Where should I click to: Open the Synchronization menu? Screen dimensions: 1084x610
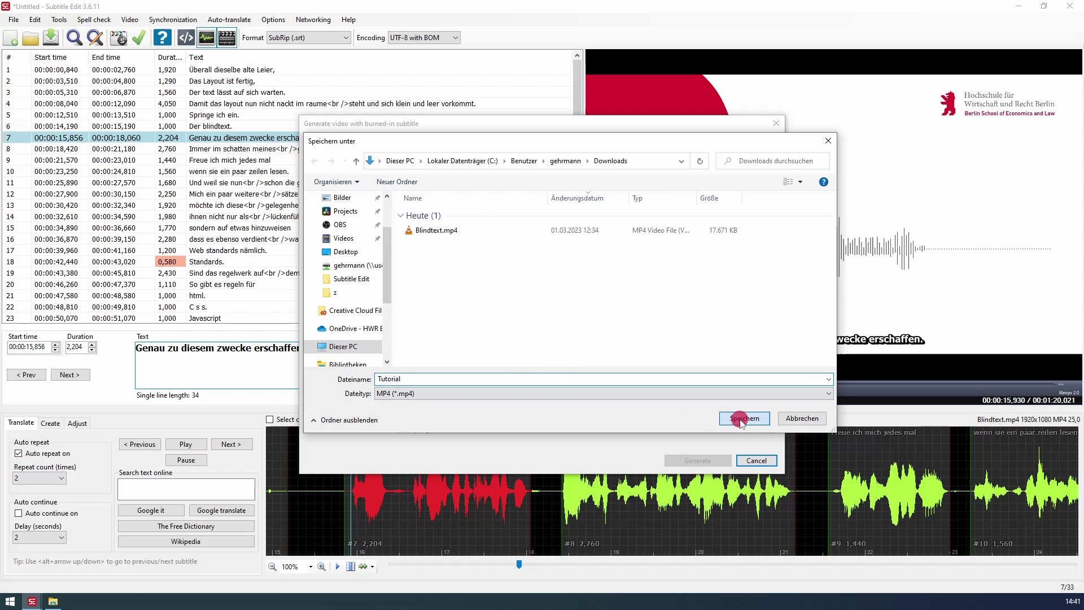[x=173, y=19]
